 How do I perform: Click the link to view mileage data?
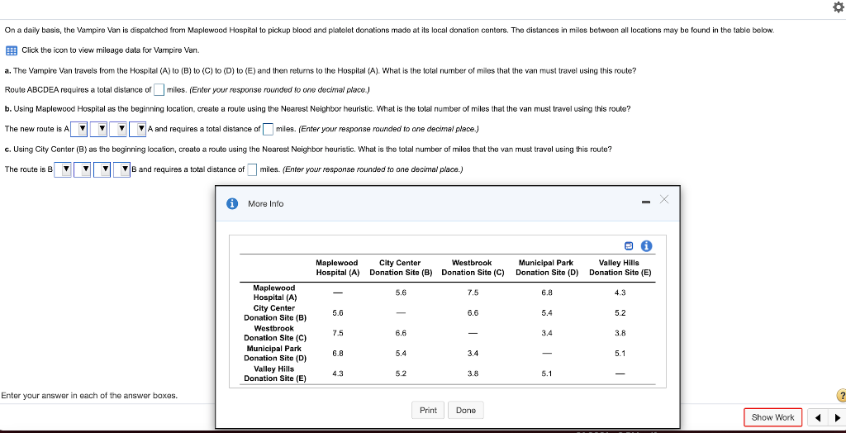(x=111, y=50)
